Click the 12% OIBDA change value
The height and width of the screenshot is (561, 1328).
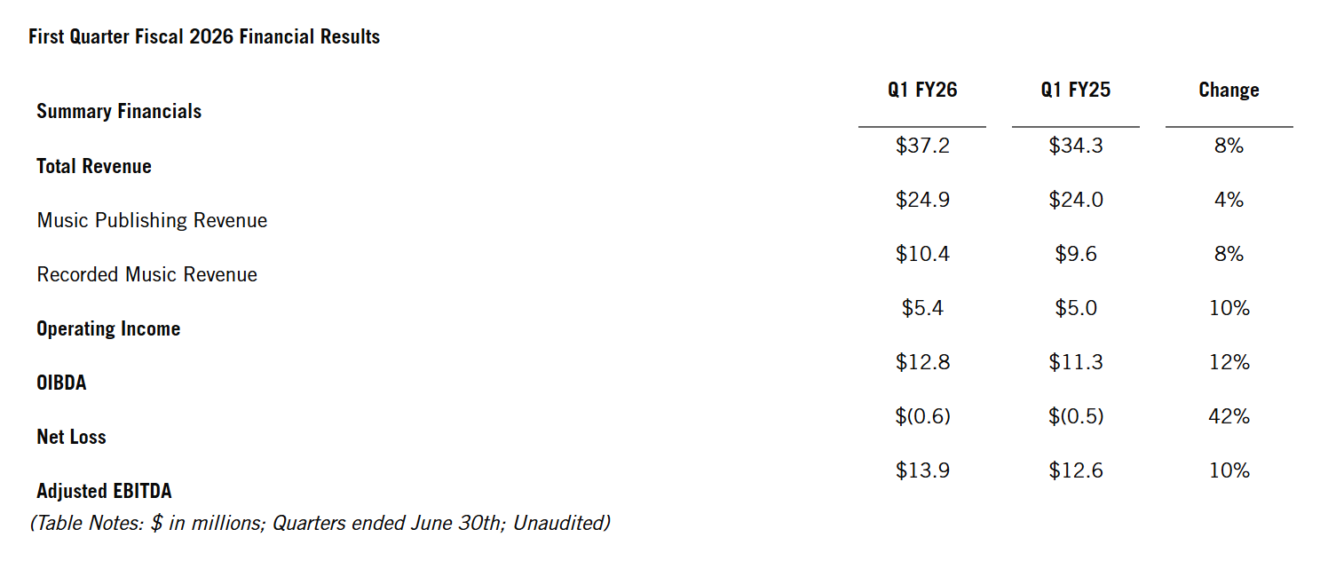pos(1229,362)
